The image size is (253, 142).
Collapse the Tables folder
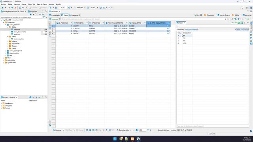[8, 27]
